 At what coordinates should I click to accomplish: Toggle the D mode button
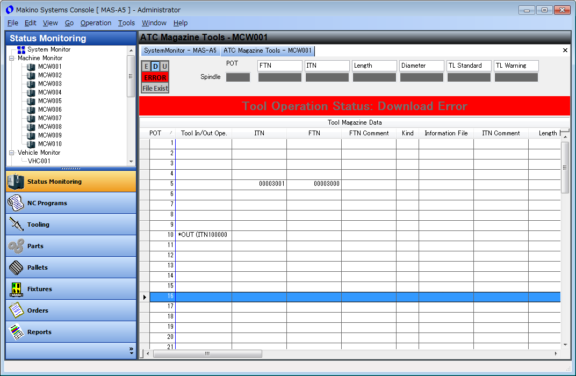coord(155,66)
